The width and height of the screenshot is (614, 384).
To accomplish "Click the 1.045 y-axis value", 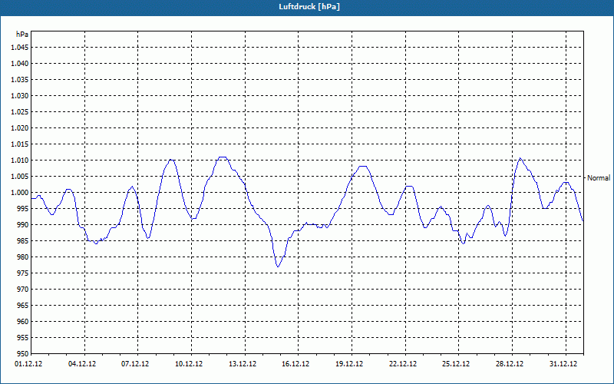I will [20, 48].
